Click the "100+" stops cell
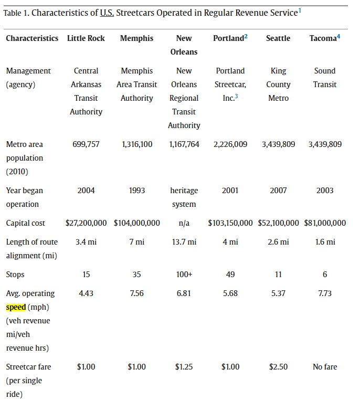Image resolution: width=360 pixels, height=400 pixels. tap(184, 275)
